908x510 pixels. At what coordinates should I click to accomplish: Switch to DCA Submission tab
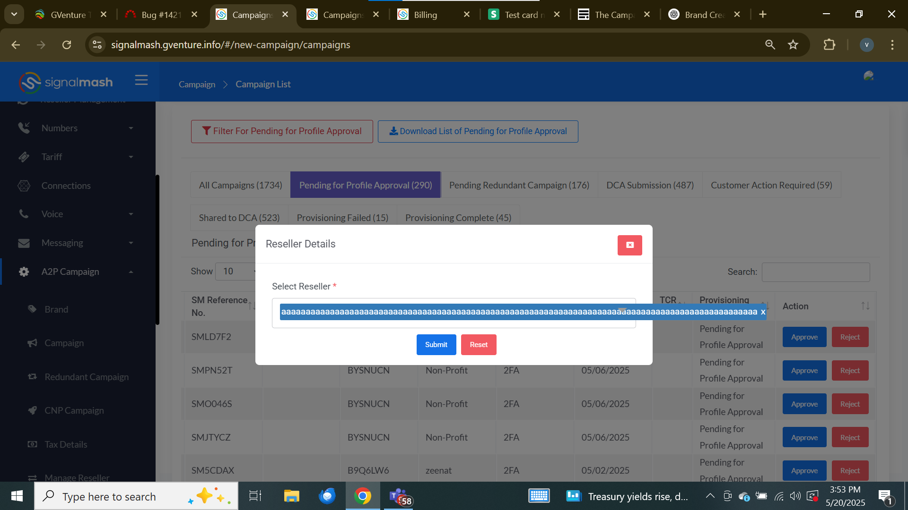(650, 185)
